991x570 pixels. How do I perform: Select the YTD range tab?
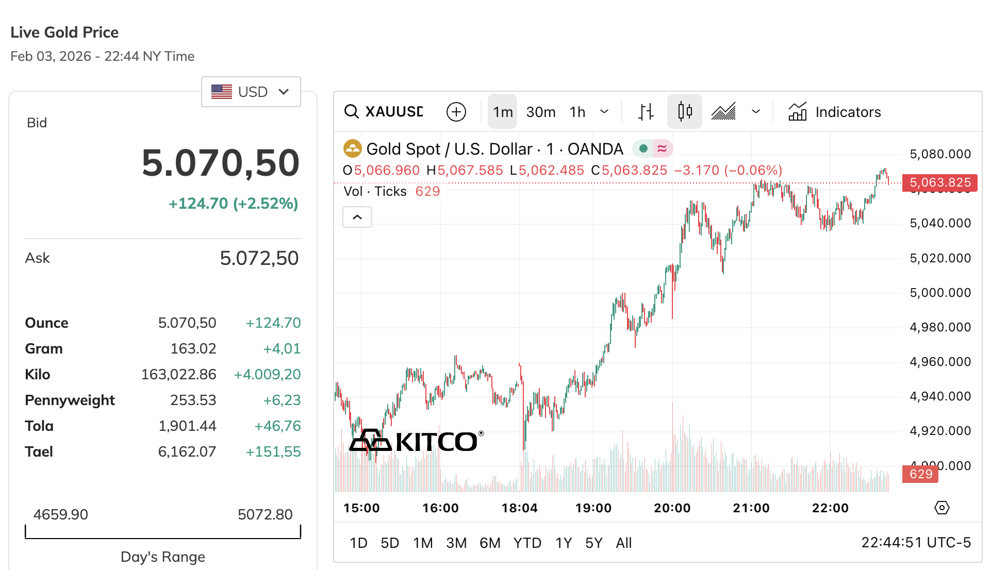click(527, 542)
